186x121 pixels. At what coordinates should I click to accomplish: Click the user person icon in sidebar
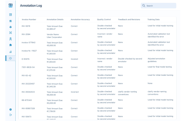(x=11, y=39)
